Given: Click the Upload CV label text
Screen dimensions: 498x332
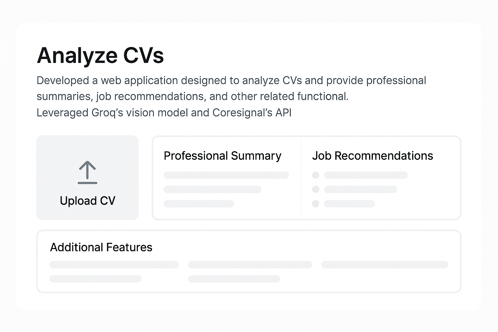Looking at the screenshot, I should pyautogui.click(x=88, y=201).
